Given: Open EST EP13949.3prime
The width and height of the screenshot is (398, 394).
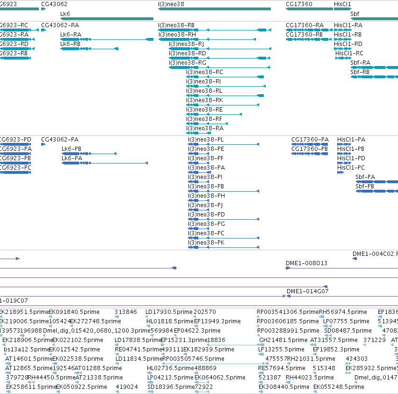Looking at the screenshot, I should click(x=217, y=321).
